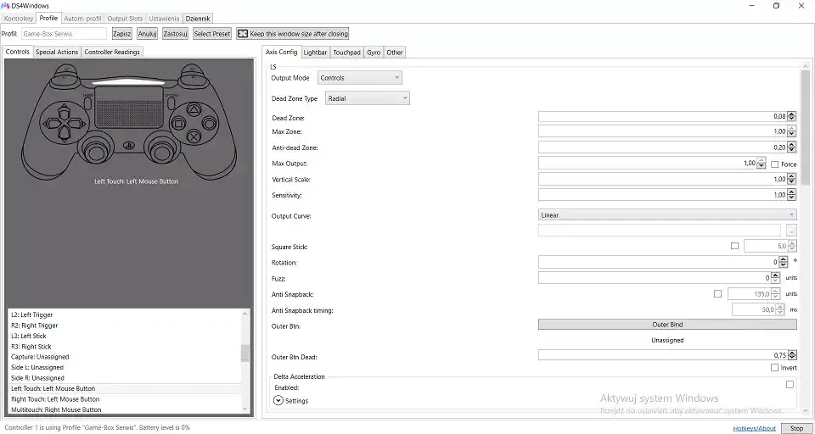This screenshot has height=434, width=815.
Task: Adjust Outer Btn Dead stepper
Action: coord(791,355)
